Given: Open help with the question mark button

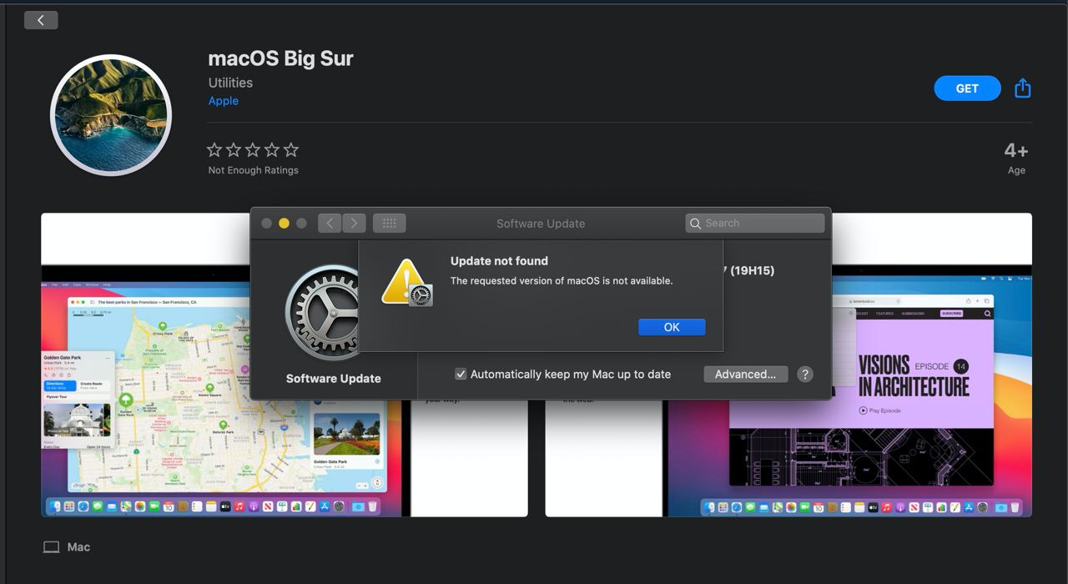Looking at the screenshot, I should [x=804, y=374].
